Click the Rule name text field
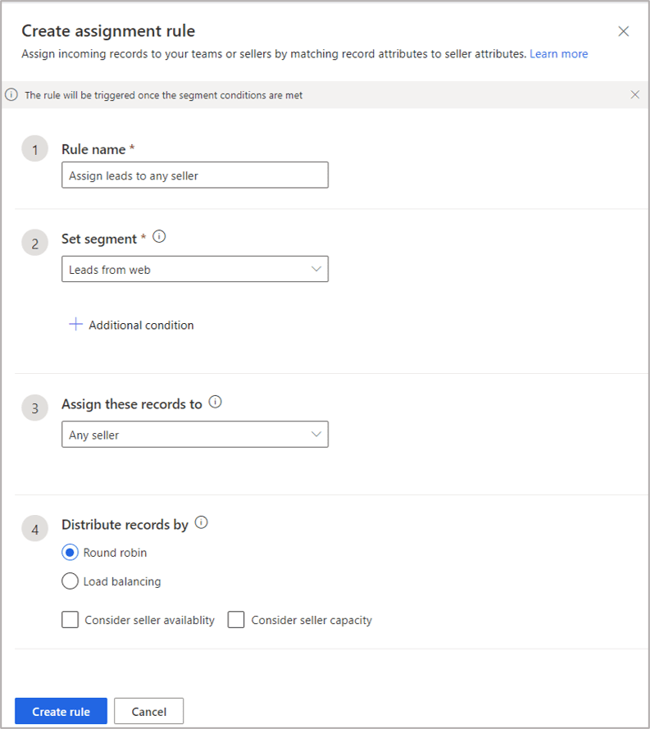Screen dimensions: 650x729 [x=195, y=175]
